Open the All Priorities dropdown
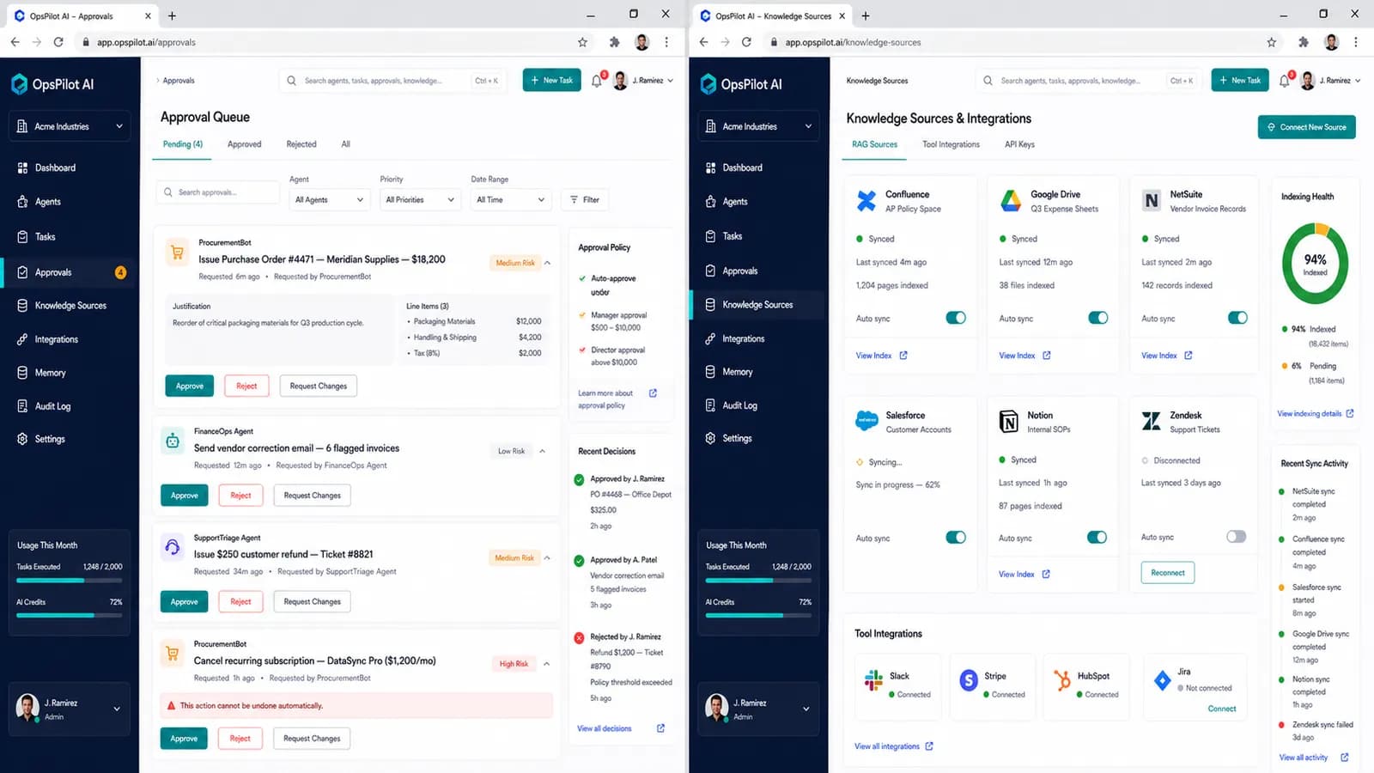Image resolution: width=1374 pixels, height=773 pixels. (x=420, y=199)
